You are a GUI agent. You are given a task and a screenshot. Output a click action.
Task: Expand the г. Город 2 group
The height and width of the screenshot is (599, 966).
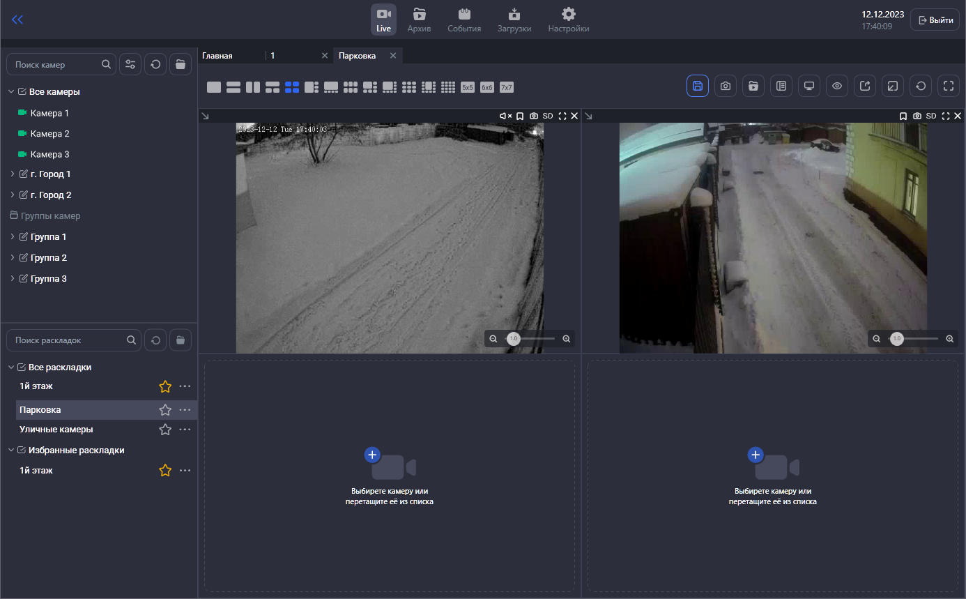click(13, 195)
